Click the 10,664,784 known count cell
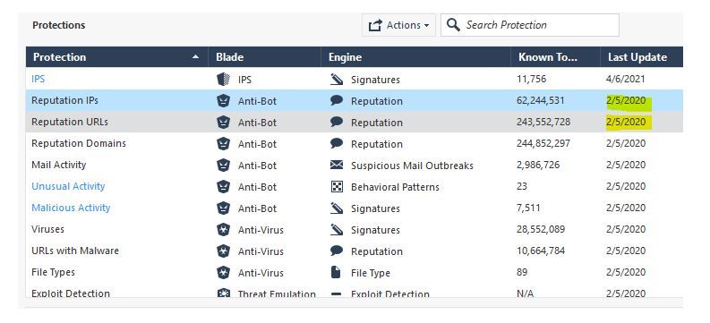Viewport: 710px width, 323px height. 541,251
